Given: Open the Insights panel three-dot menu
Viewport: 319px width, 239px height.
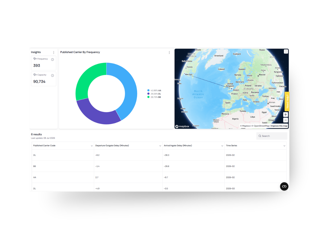Looking at the screenshot, I should click(x=54, y=53).
